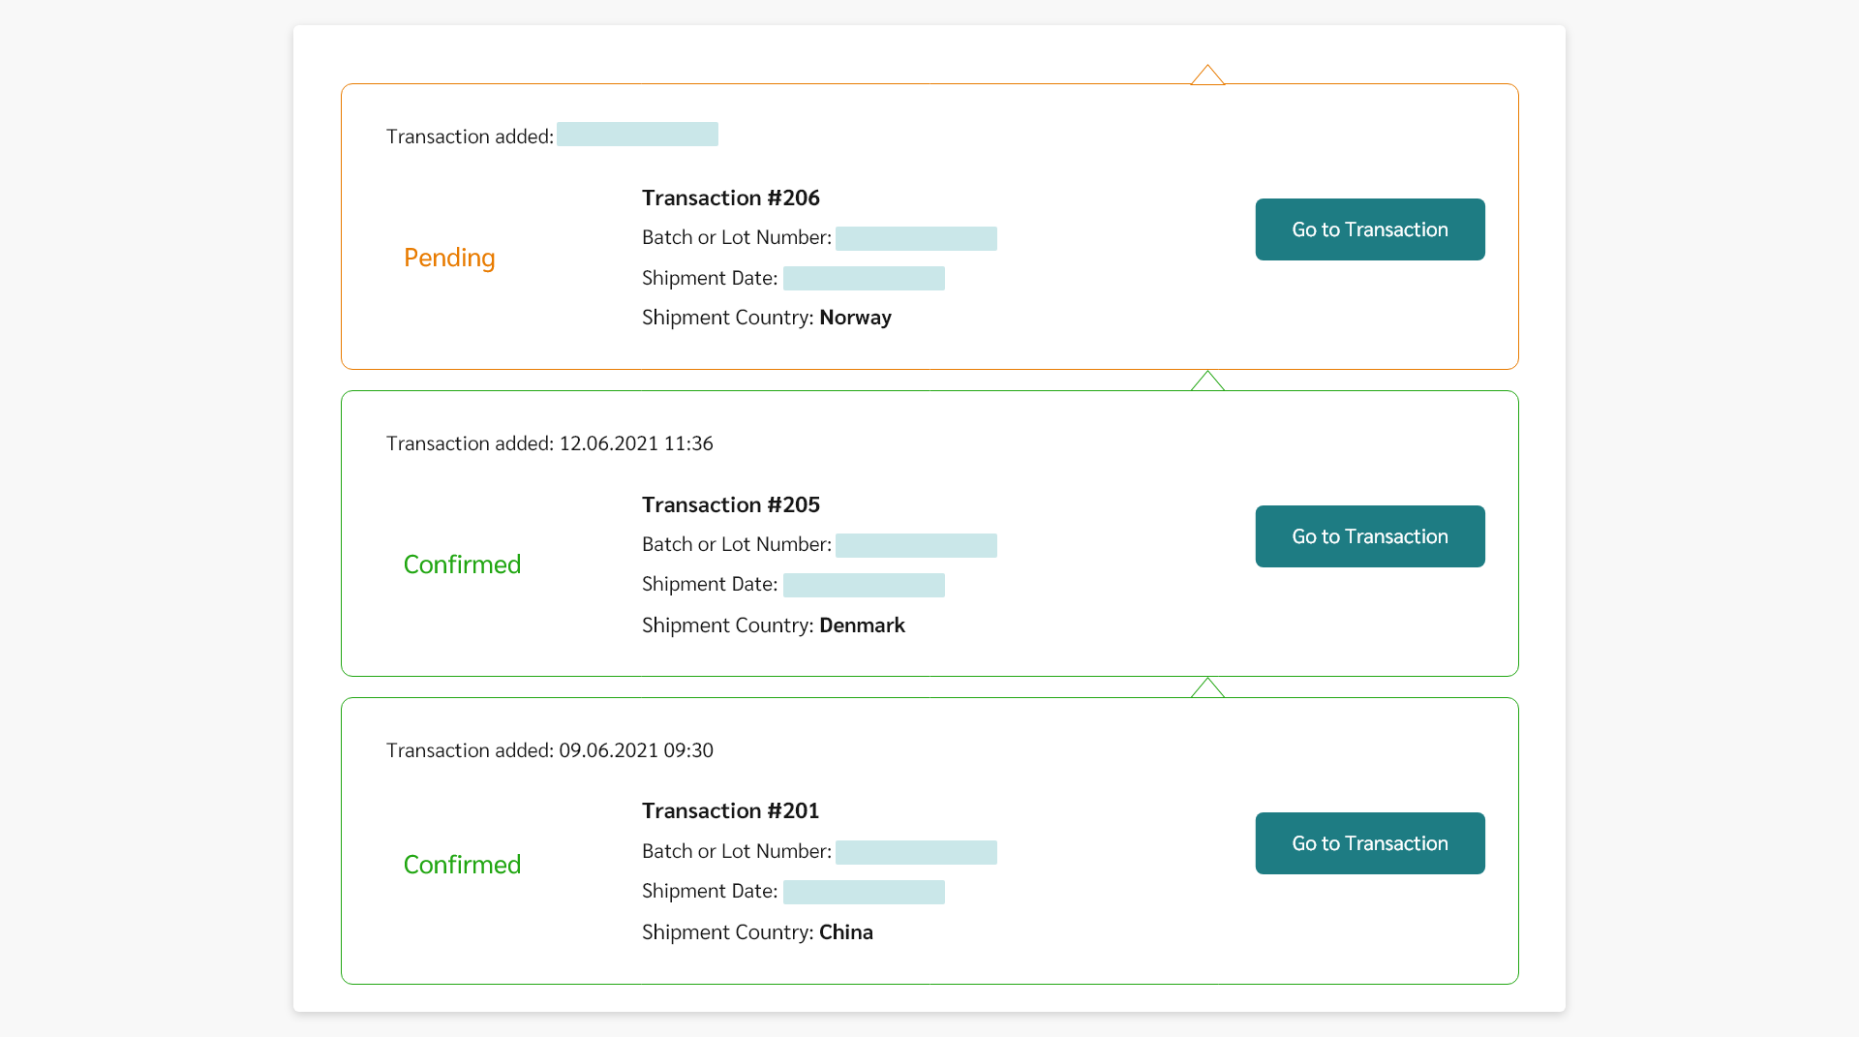Collapse Transaction #201 card via its triangle marker
Viewport: 1859px width, 1037px height.
pyautogui.click(x=1206, y=687)
